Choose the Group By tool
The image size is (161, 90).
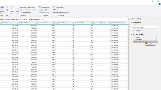pyautogui.click(x=18, y=10)
